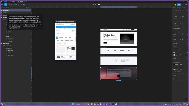This screenshot has width=189, height=106.
Task: Select the Testimonials category in plugin
Action: tap(59, 43)
